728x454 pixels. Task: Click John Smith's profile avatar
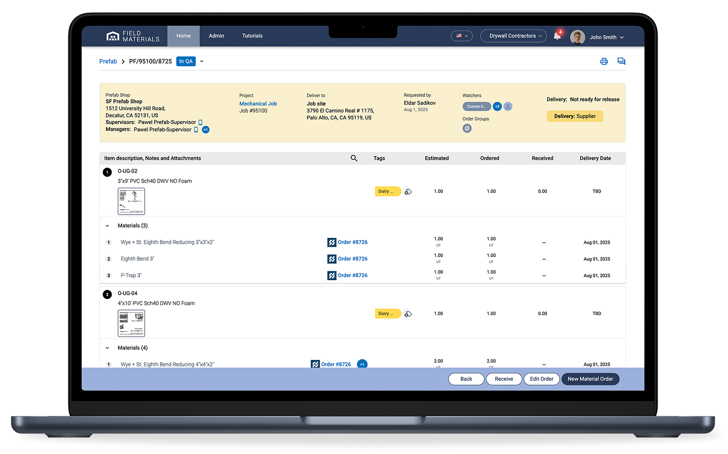[x=577, y=37]
